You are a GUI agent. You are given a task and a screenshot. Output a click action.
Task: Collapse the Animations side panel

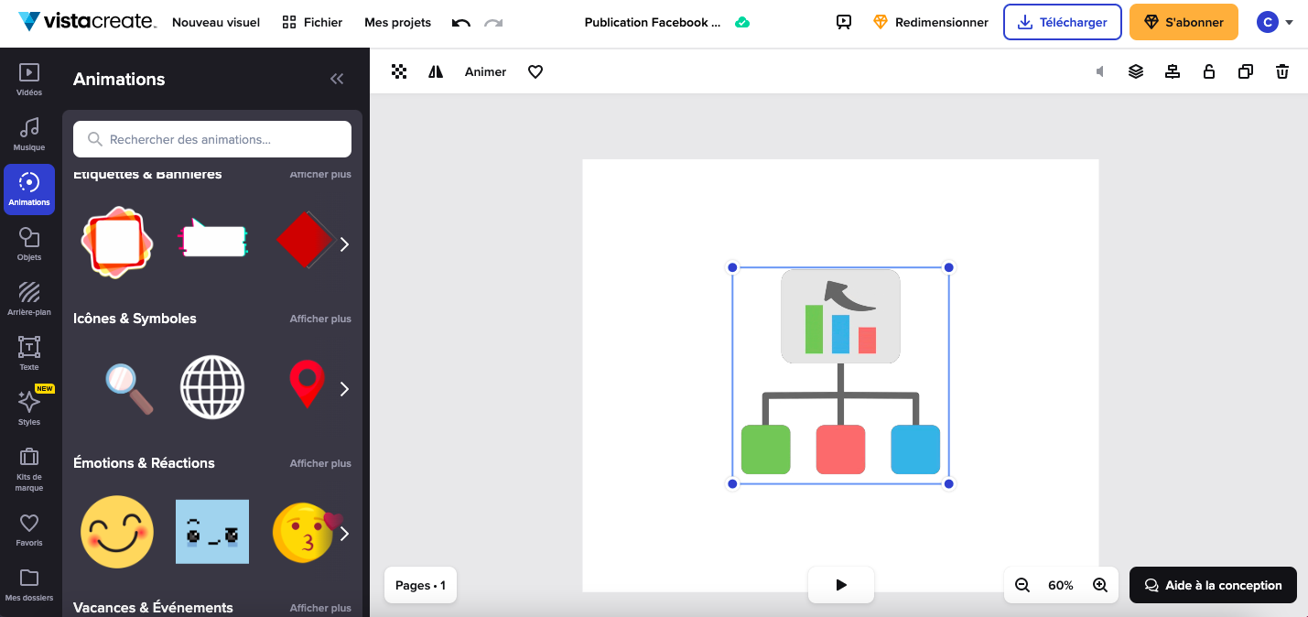[337, 79]
